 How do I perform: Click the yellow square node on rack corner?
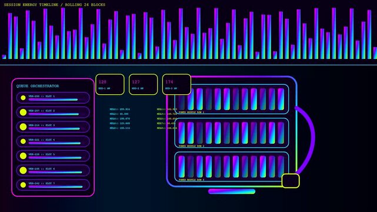click(291, 181)
